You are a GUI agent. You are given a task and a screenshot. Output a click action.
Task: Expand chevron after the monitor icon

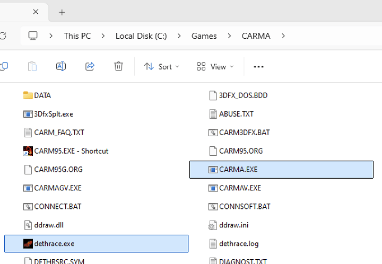51,36
